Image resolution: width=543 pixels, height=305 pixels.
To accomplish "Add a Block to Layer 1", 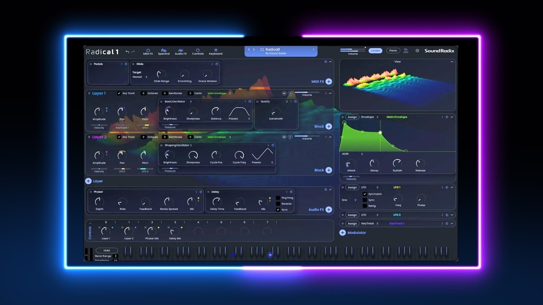I will pyautogui.click(x=329, y=126).
